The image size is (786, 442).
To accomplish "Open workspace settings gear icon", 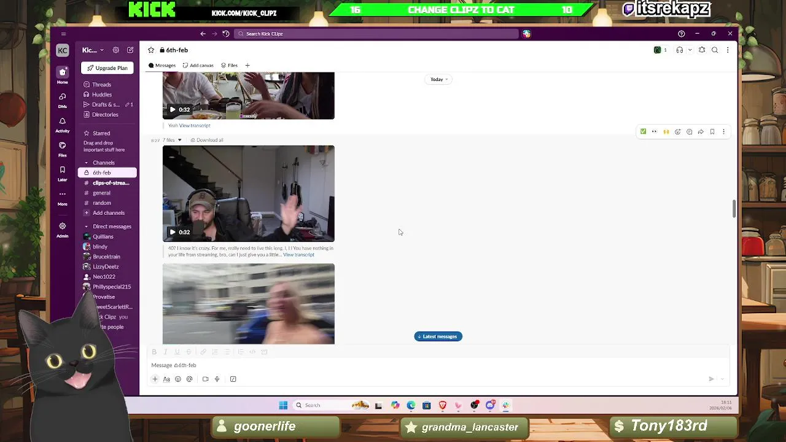I will (115, 50).
